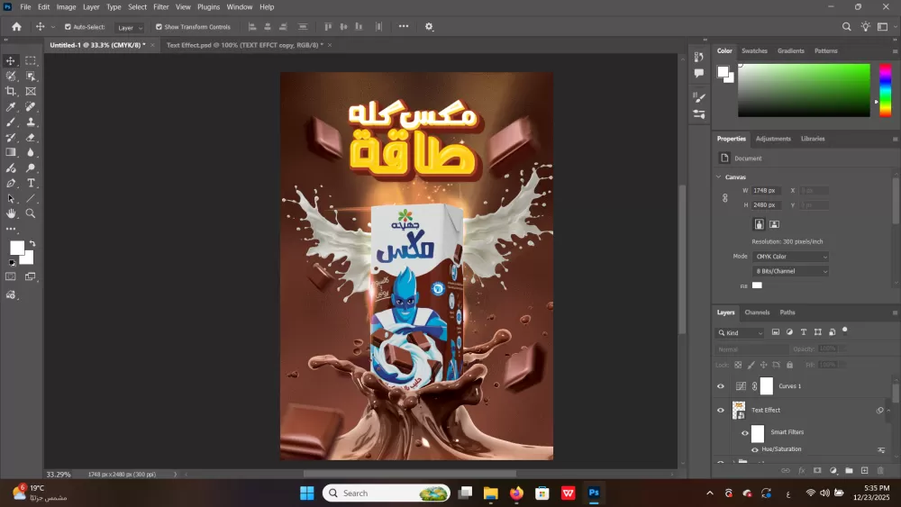Open the CMYK Color mode dropdown
Viewport: 901px width, 507px height.
[790, 257]
